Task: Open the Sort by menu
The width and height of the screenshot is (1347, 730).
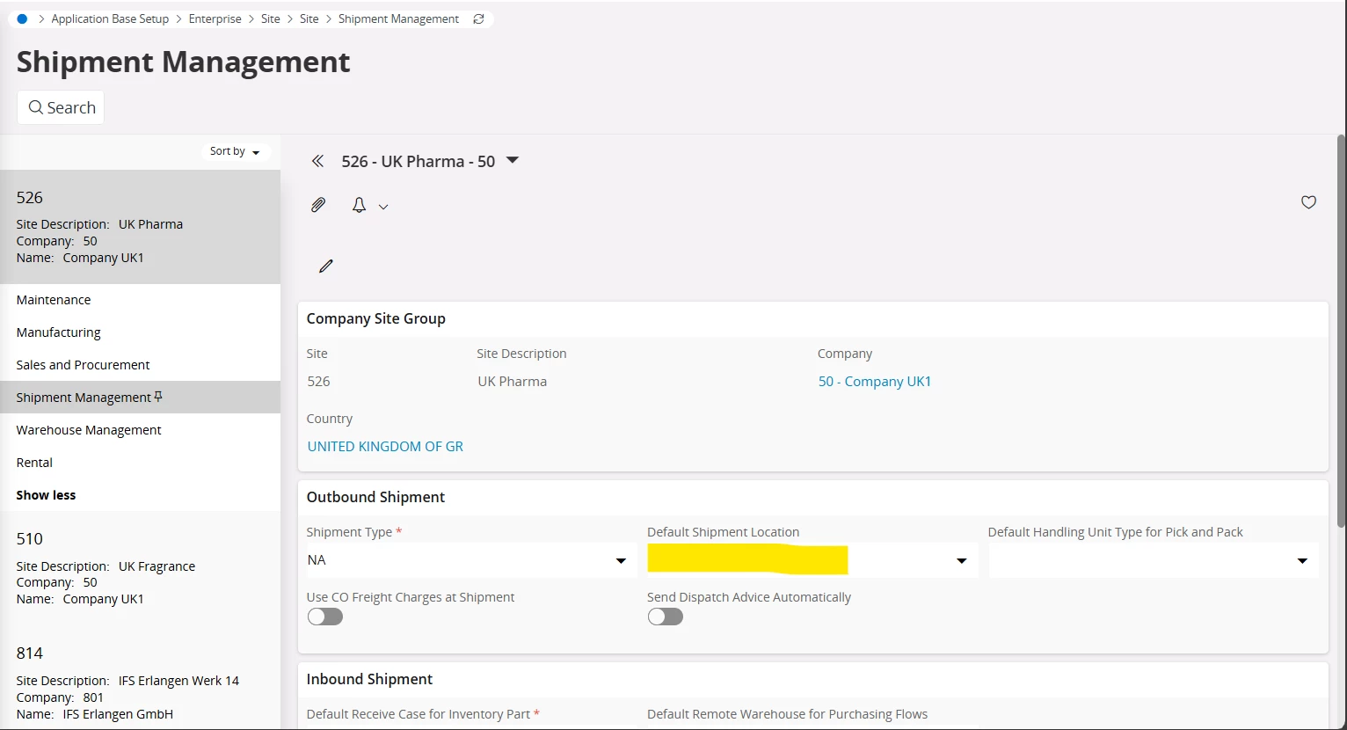Action: pyautogui.click(x=235, y=151)
